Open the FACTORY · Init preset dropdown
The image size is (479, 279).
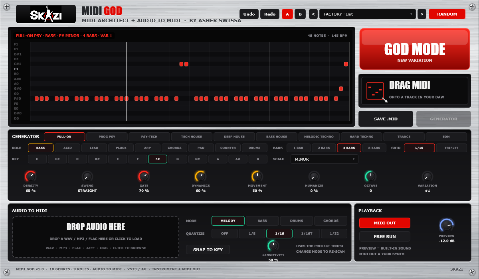[x=367, y=14]
